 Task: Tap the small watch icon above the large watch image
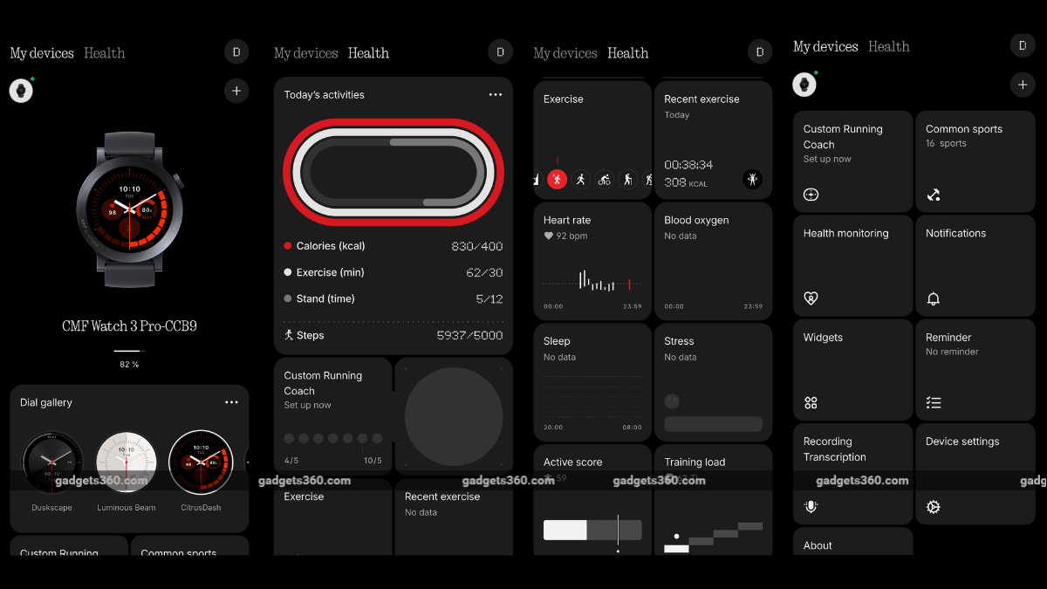click(x=21, y=91)
